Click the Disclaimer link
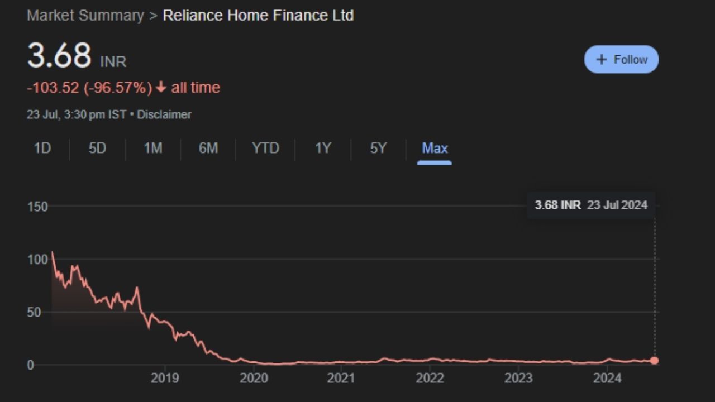Viewport: 715px width, 402px height. pyautogui.click(x=164, y=114)
